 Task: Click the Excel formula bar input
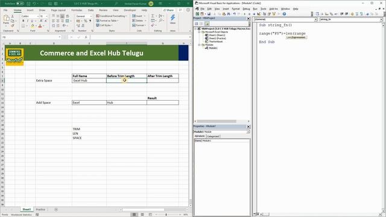139,37
